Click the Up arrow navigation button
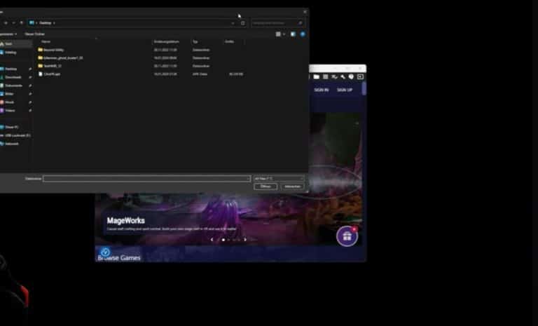The height and width of the screenshot is (326, 538). pos(21,22)
